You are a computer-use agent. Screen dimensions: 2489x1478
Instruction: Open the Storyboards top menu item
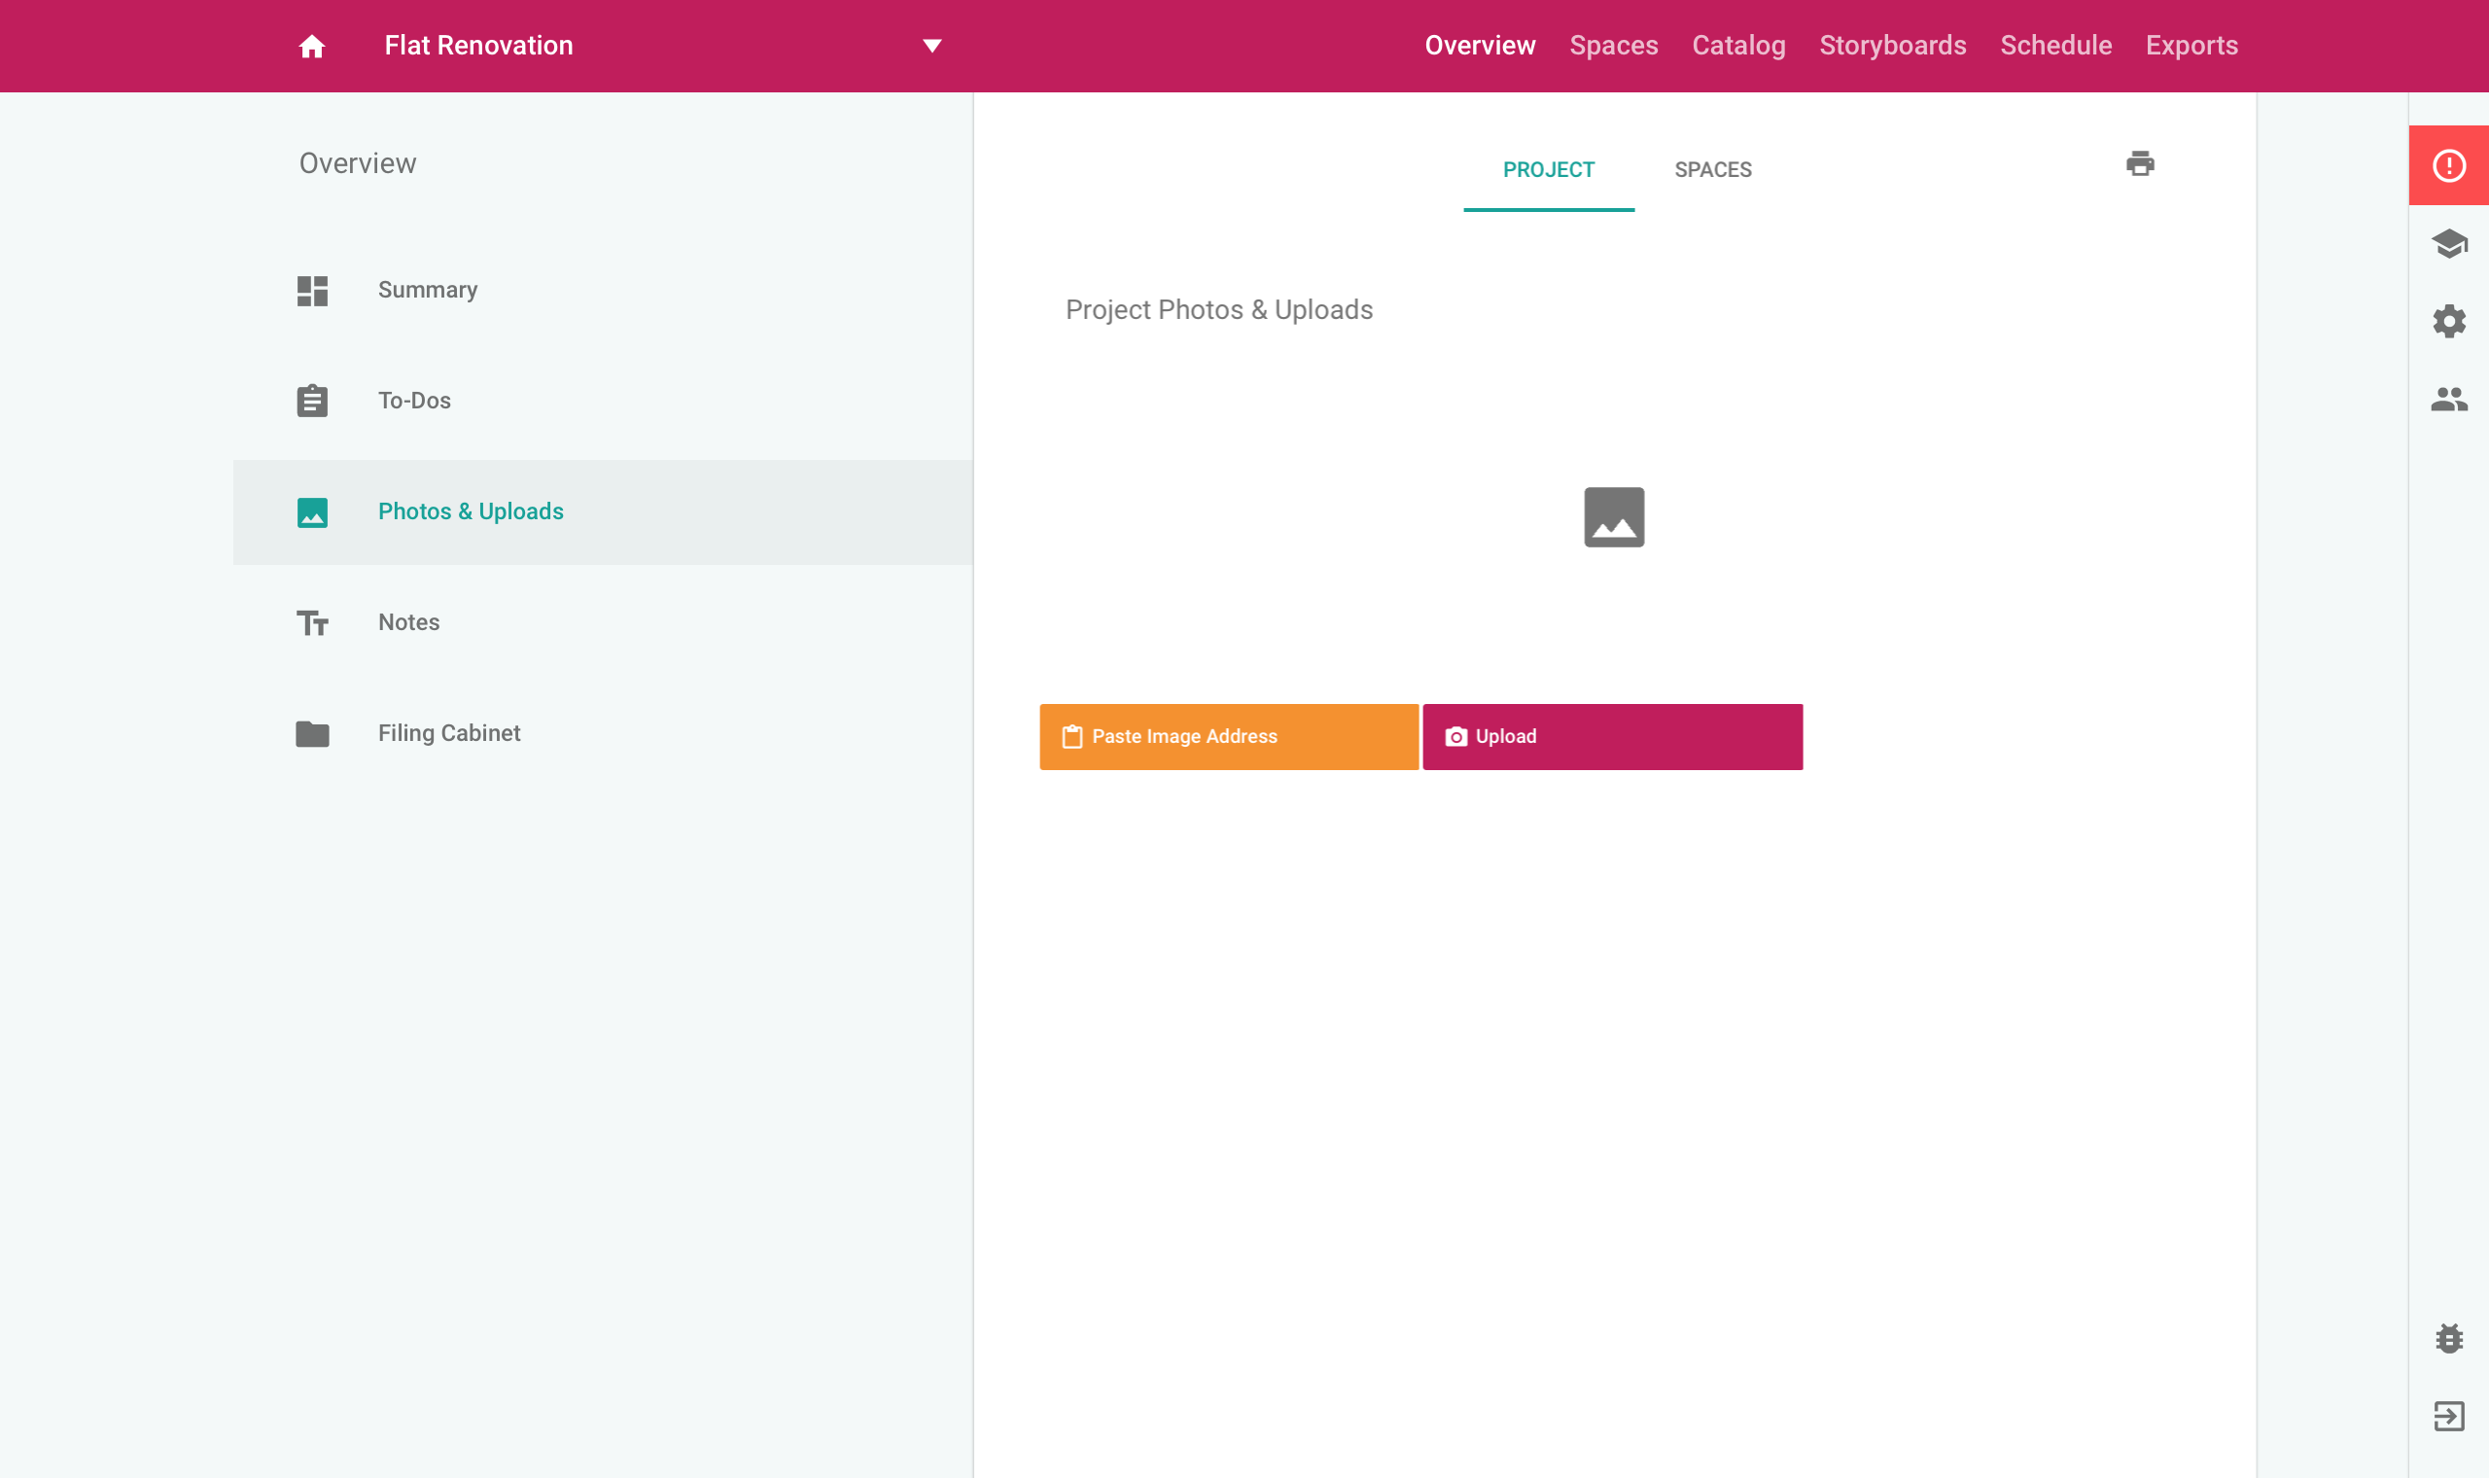(x=1892, y=46)
